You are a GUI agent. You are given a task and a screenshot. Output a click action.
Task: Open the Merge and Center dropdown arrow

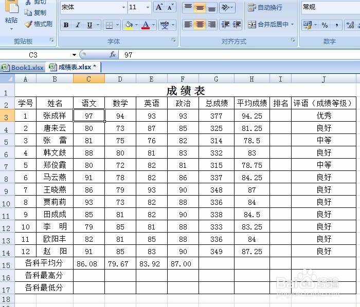click(x=292, y=25)
